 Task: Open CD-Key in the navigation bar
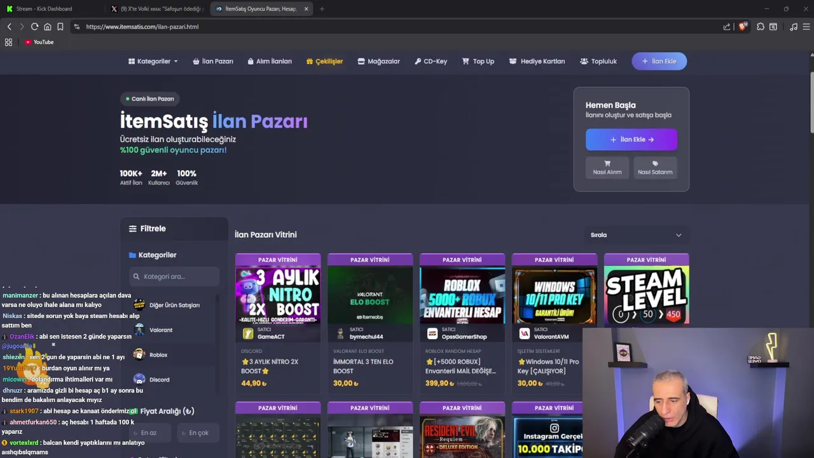click(431, 61)
